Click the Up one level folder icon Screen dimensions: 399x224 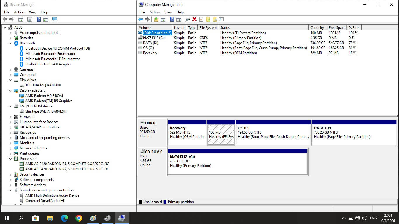(x=156, y=20)
